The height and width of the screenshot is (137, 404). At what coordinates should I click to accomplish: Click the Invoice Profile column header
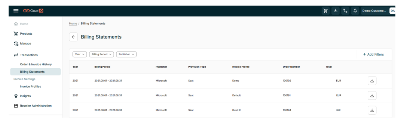point(241,67)
